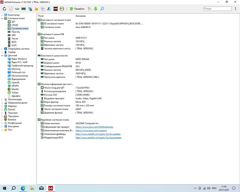The width and height of the screenshot is (240, 192).
Task: Select Графічний процесор in the tree
Action: [x=22, y=66]
